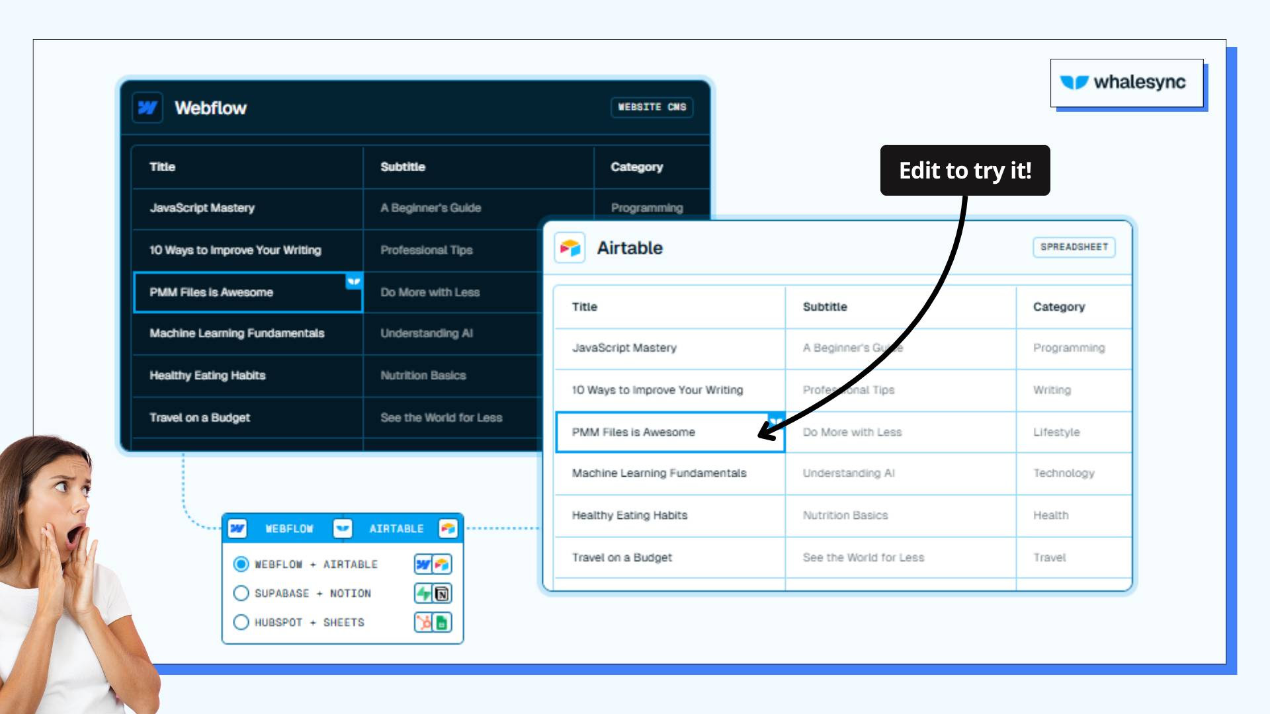Click the SPREADSHEET badge on the Airtable panel

pos(1074,247)
